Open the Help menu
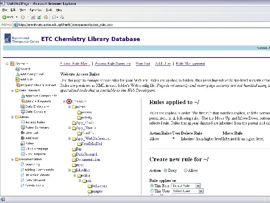Viewport: 270px width, 203px height. (59, 10)
